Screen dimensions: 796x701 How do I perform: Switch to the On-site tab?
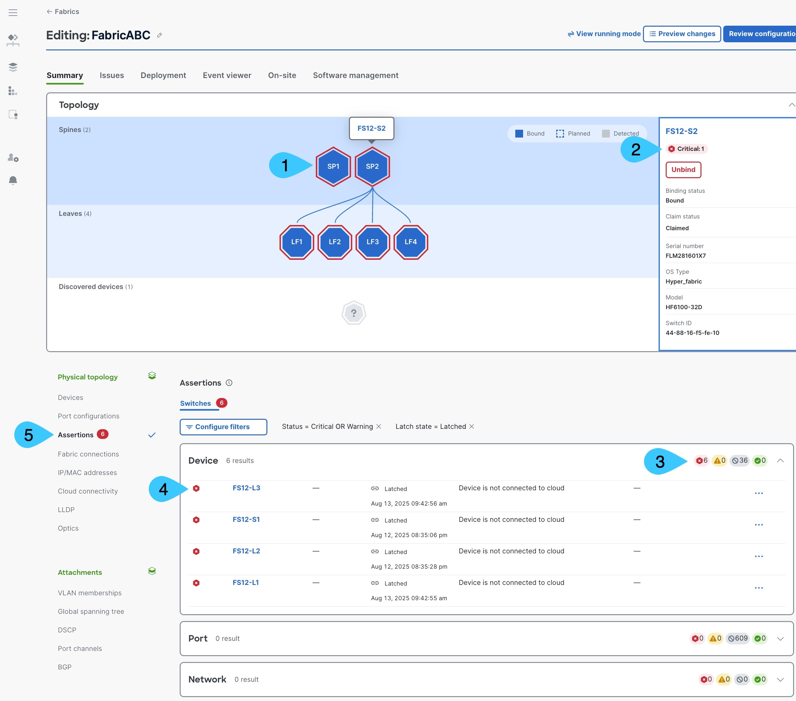pos(282,75)
